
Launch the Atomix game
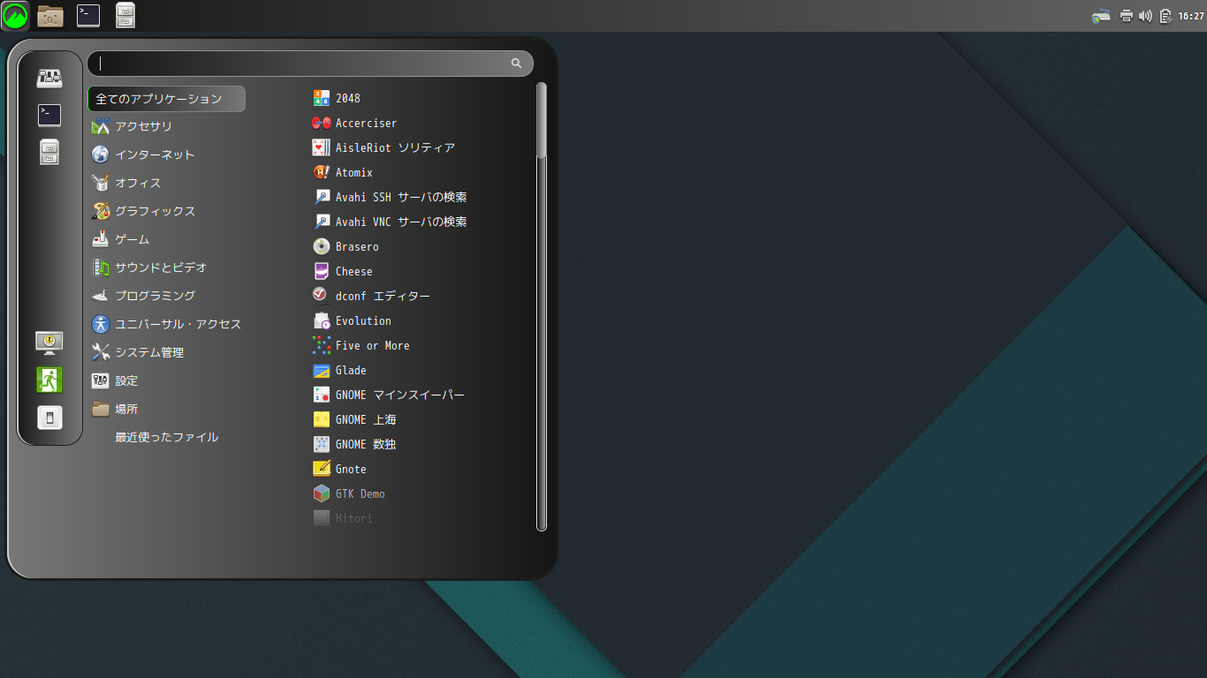(343, 172)
